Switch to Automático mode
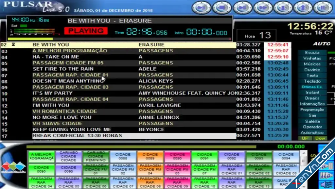The width and height of the screenshot is (335, 189). [312, 133]
